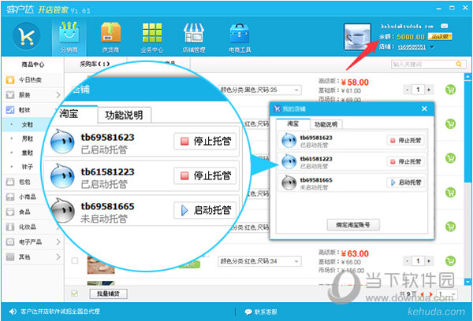Stop hosting for tb69581623 in dialog
This screenshot has width=473, height=321.
[x=406, y=140]
